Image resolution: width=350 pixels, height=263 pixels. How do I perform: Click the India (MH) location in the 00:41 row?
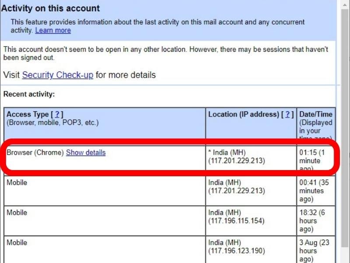pyautogui.click(x=224, y=182)
